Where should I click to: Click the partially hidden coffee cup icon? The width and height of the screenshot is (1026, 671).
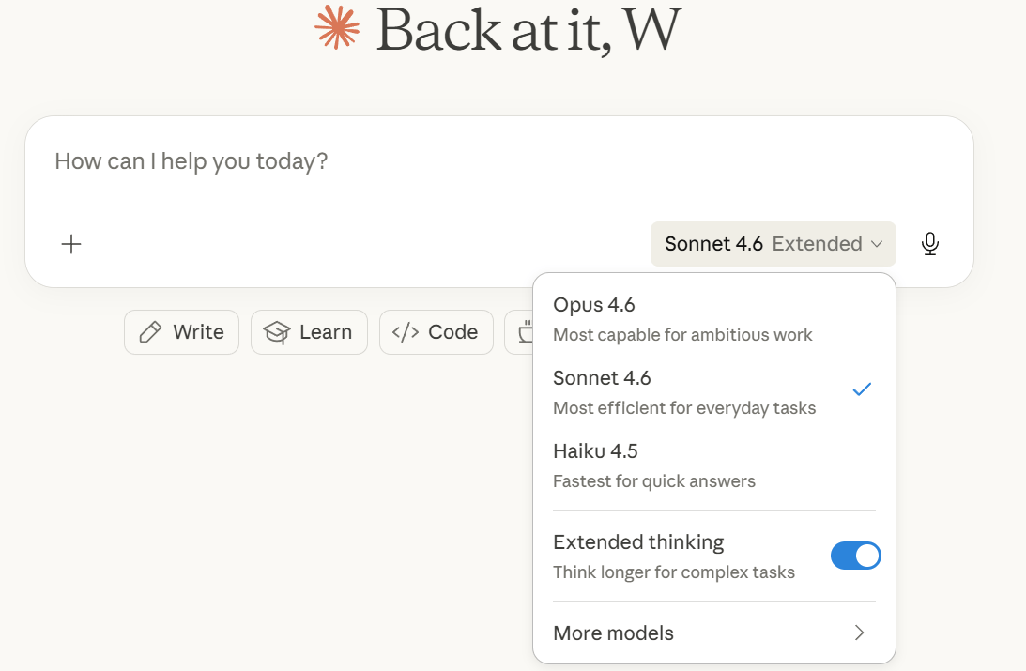(523, 332)
